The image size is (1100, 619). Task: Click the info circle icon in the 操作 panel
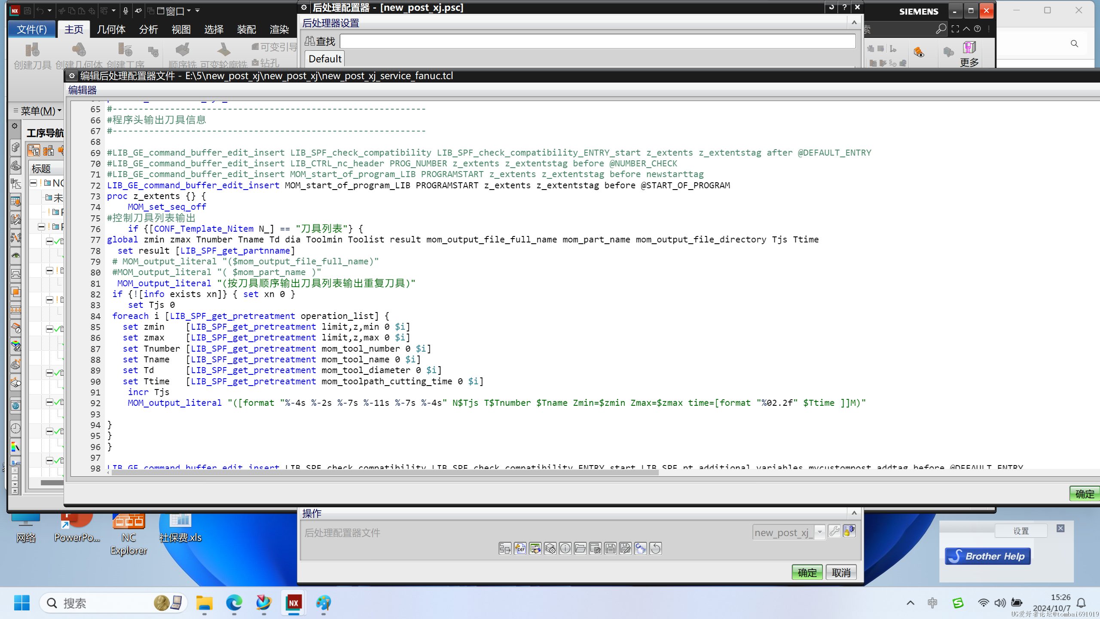tap(565, 549)
